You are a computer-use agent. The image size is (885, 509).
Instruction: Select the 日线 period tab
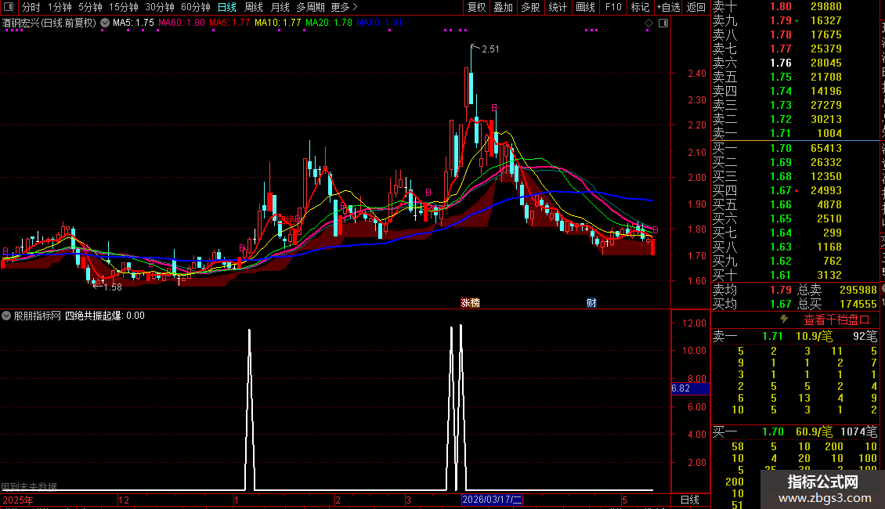(227, 7)
